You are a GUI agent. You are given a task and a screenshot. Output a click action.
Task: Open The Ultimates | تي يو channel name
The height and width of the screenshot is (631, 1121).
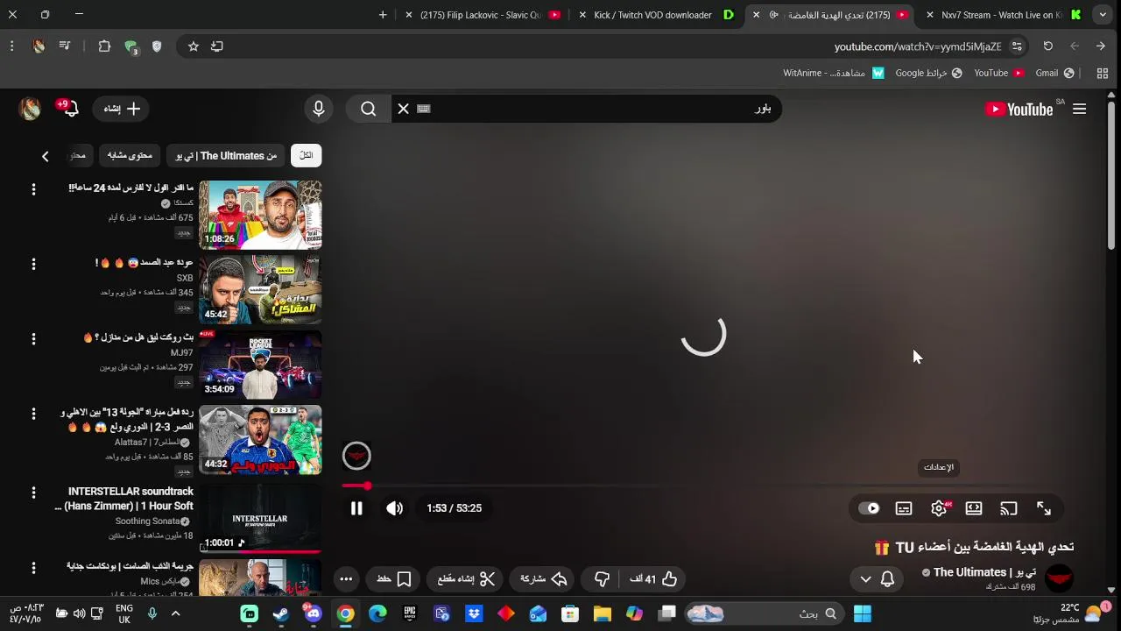tap(984, 572)
